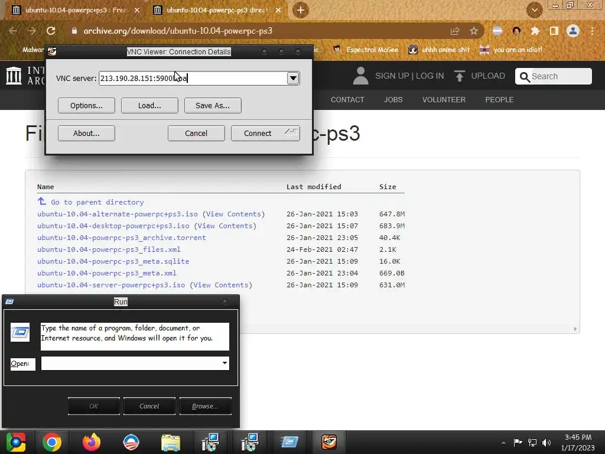The height and width of the screenshot is (454, 605).
Task: Open VNC Viewer About...
Action: 86,133
